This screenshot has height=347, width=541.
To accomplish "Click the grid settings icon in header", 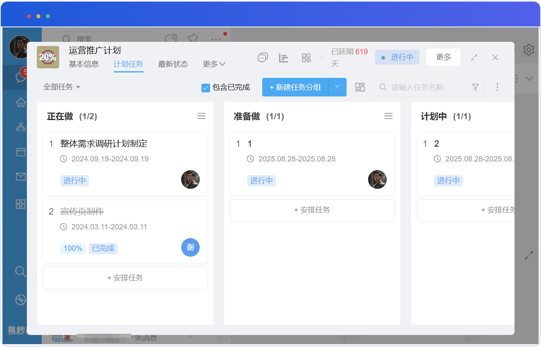I will click(x=306, y=58).
